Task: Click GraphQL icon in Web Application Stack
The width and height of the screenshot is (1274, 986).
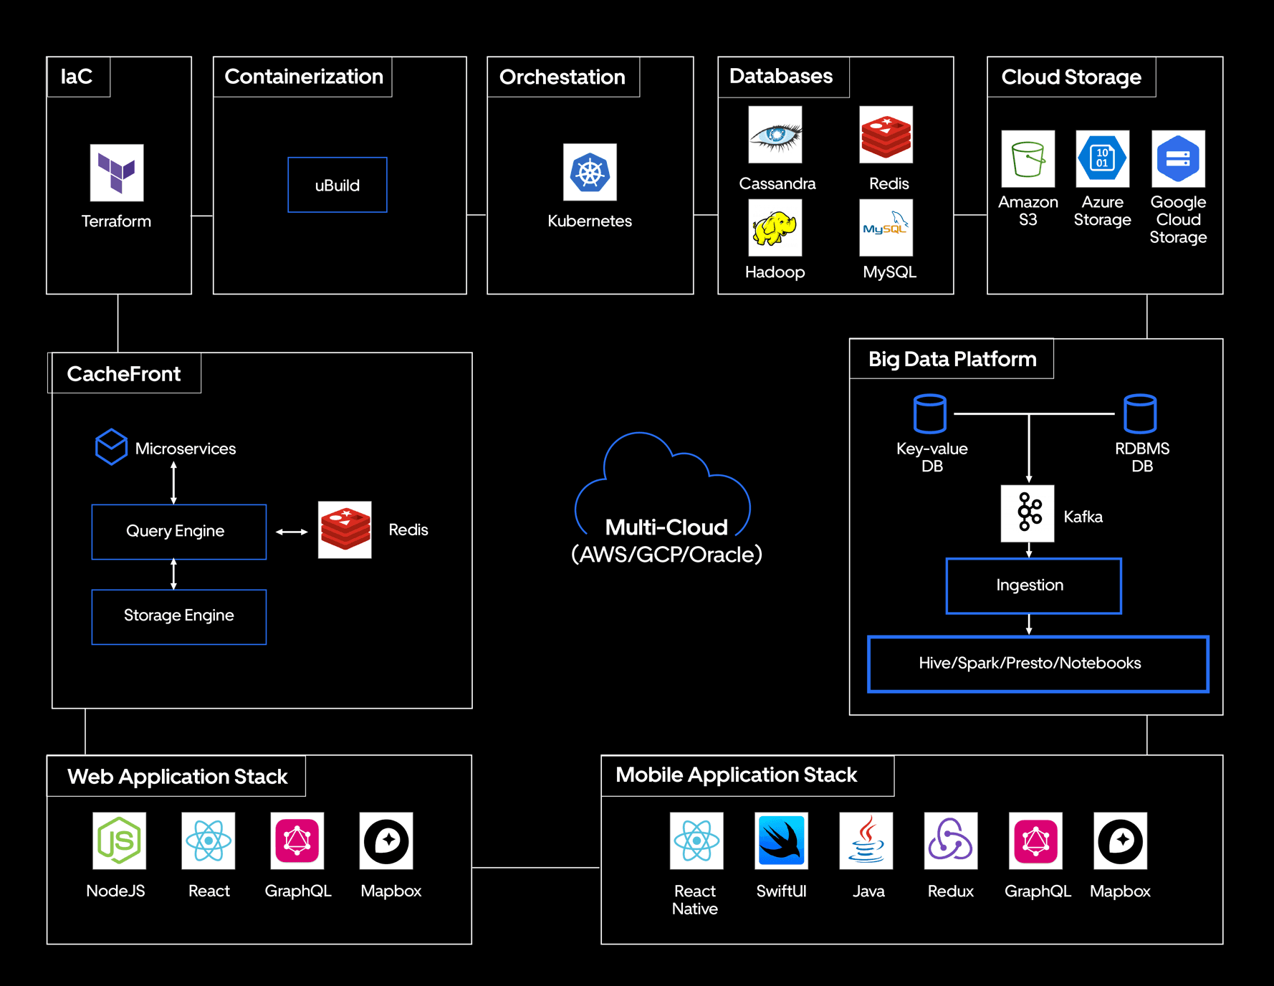Action: 297,841
